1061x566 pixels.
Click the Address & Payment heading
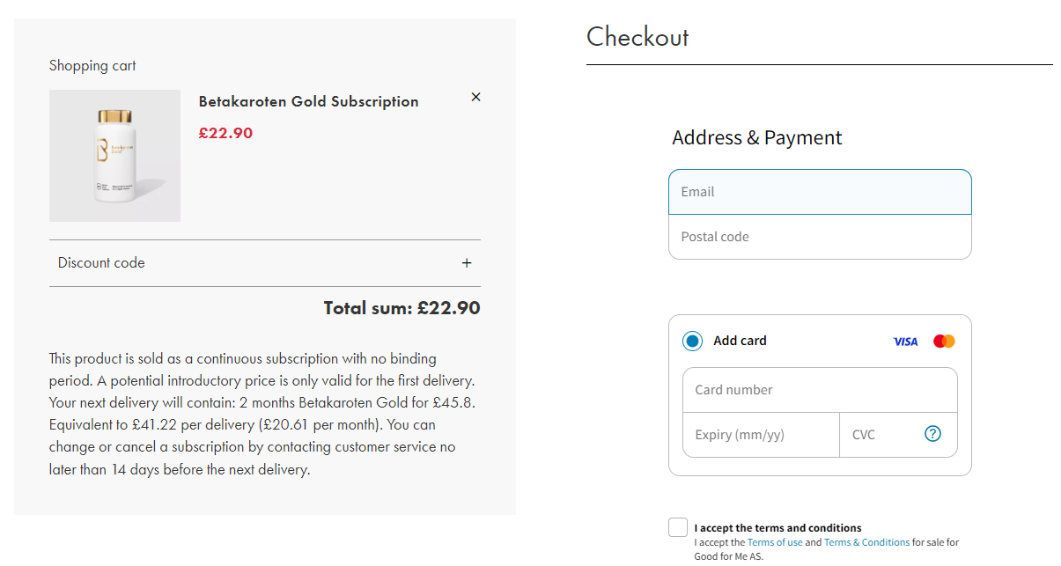(757, 137)
